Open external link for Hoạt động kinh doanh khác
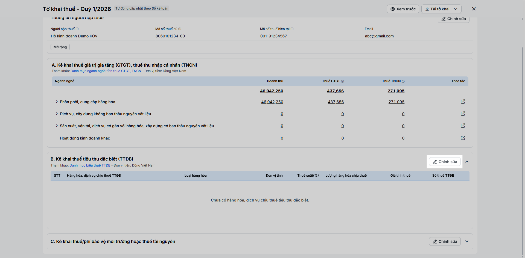 pos(463,138)
